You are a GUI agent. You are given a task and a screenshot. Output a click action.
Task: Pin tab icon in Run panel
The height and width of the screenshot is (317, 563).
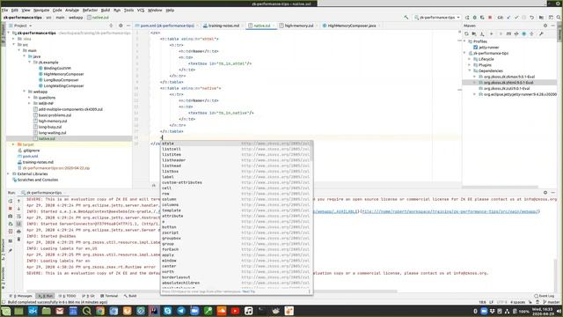10,250
